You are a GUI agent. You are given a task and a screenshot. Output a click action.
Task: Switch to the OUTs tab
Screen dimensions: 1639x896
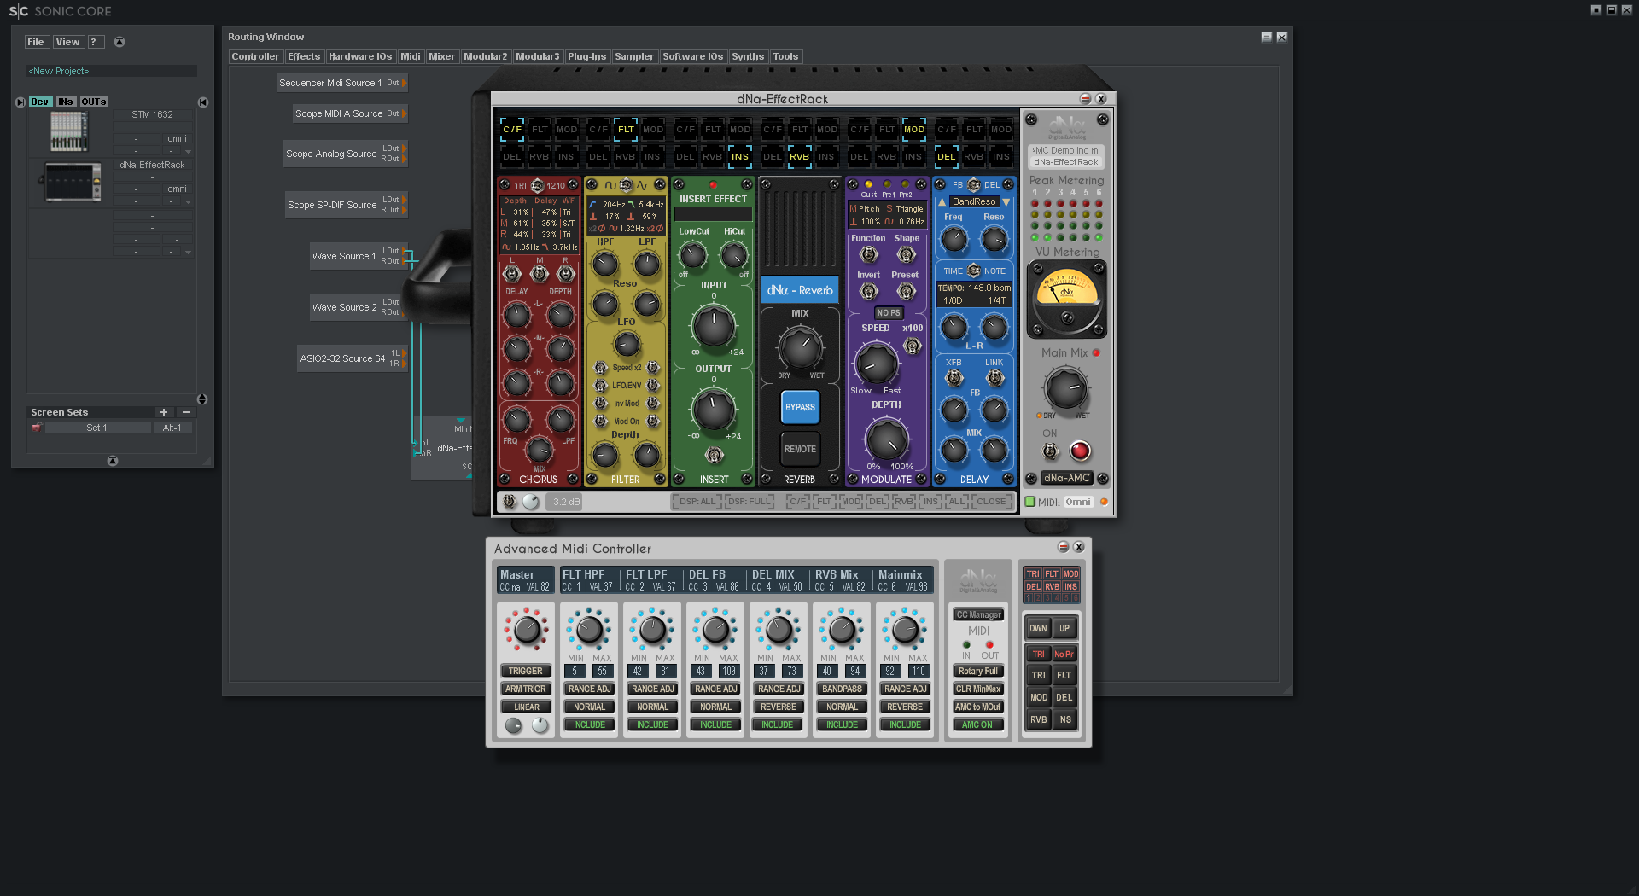pos(94,102)
